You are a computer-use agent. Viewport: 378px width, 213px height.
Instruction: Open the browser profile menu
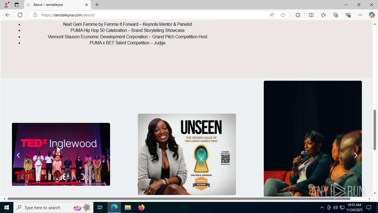click(6, 5)
